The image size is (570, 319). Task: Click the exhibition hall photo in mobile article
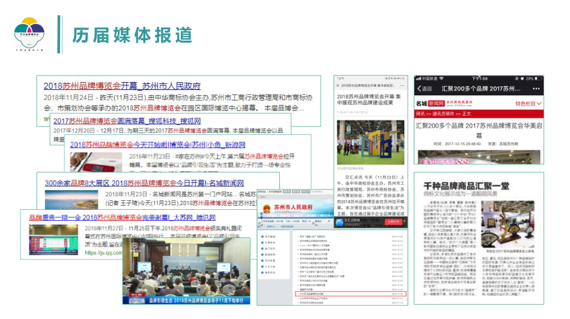pos(371,143)
